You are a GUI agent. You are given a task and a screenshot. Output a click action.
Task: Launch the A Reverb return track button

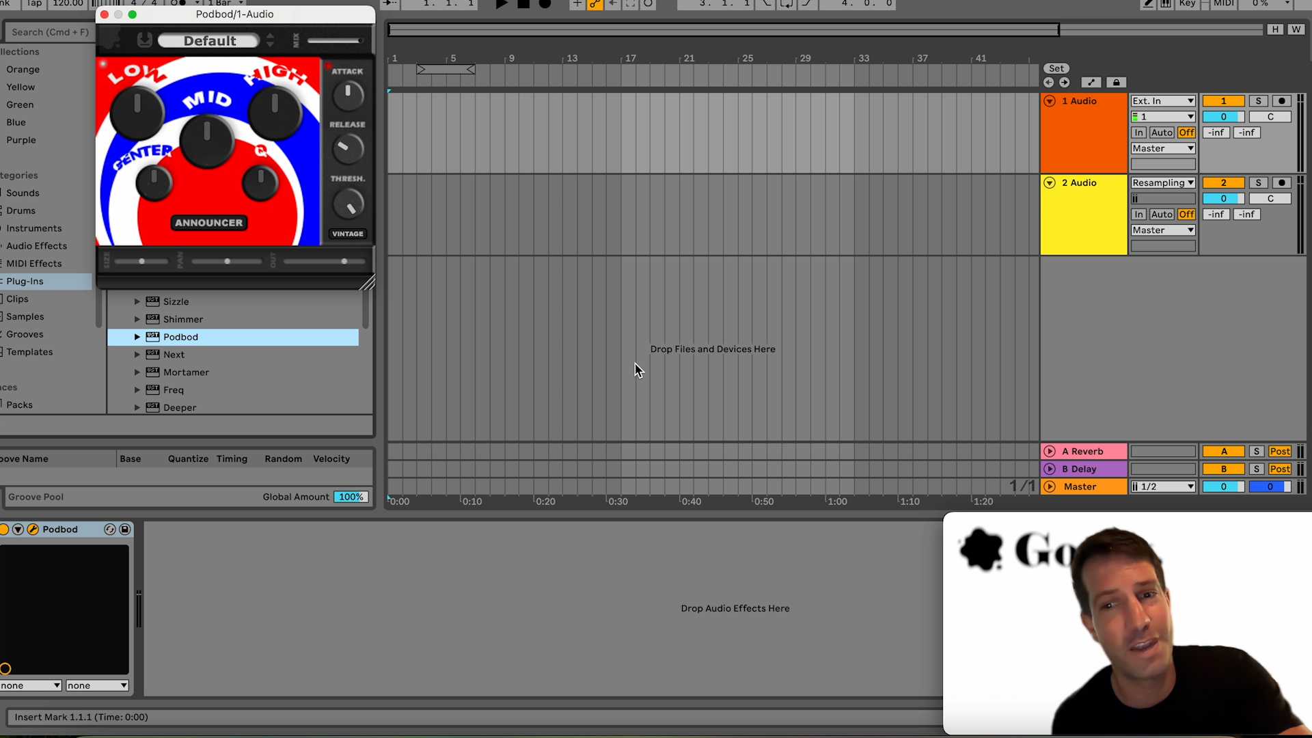1050,452
